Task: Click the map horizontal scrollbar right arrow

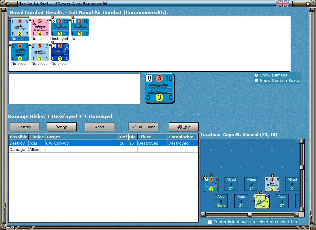Action: [297, 214]
